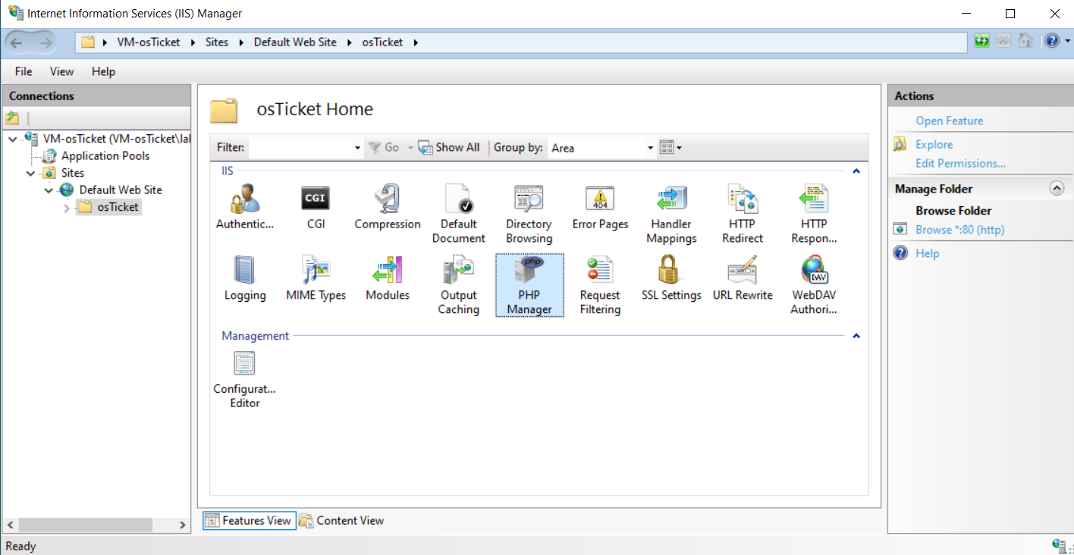Click Browse *:80 (http) link
Image resolution: width=1074 pixels, height=555 pixels.
959,229
